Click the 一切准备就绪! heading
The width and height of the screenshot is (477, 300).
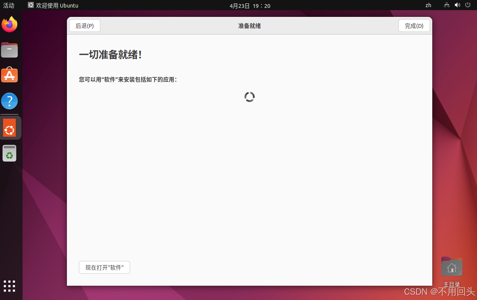pyautogui.click(x=111, y=54)
